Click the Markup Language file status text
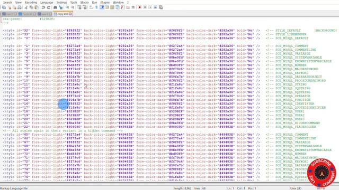This screenshot has height=190, width=339. coord(14,188)
